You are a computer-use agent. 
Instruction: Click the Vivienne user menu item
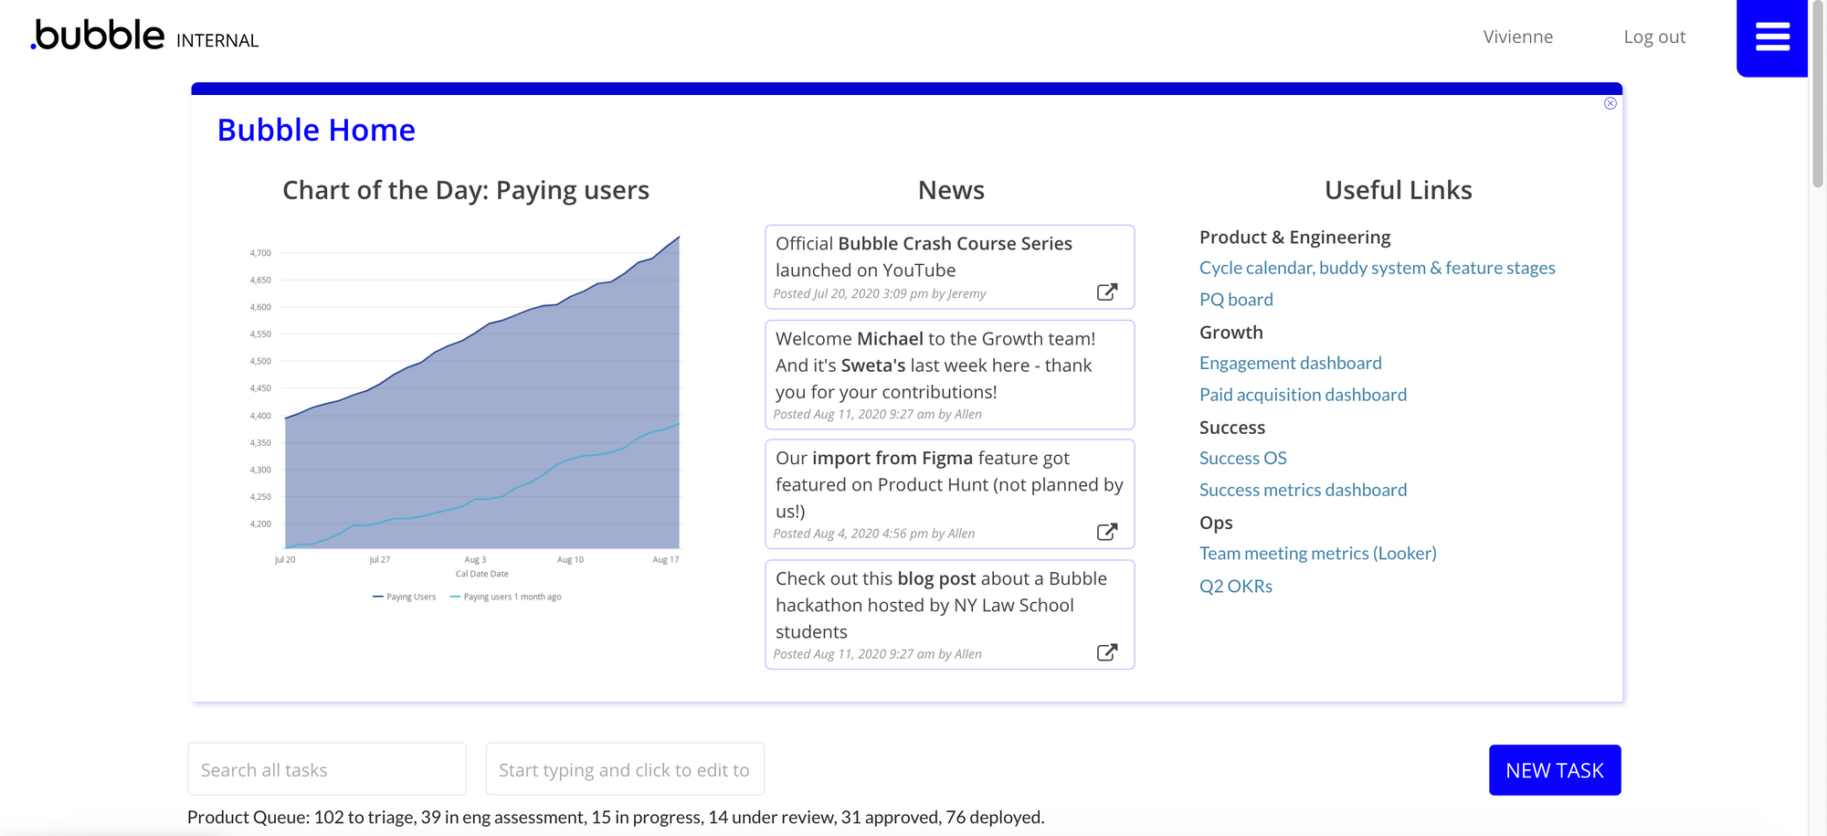coord(1517,37)
